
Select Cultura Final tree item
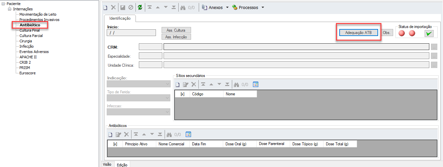point(29,30)
